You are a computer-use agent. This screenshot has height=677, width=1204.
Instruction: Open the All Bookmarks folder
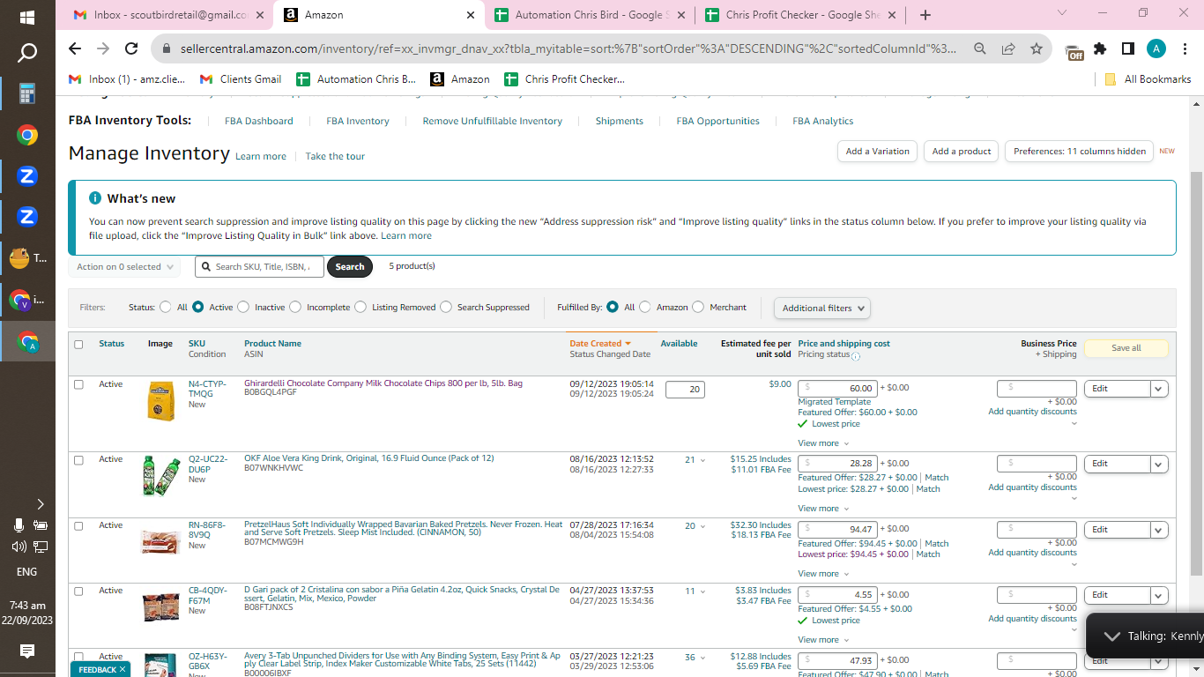[1148, 79]
